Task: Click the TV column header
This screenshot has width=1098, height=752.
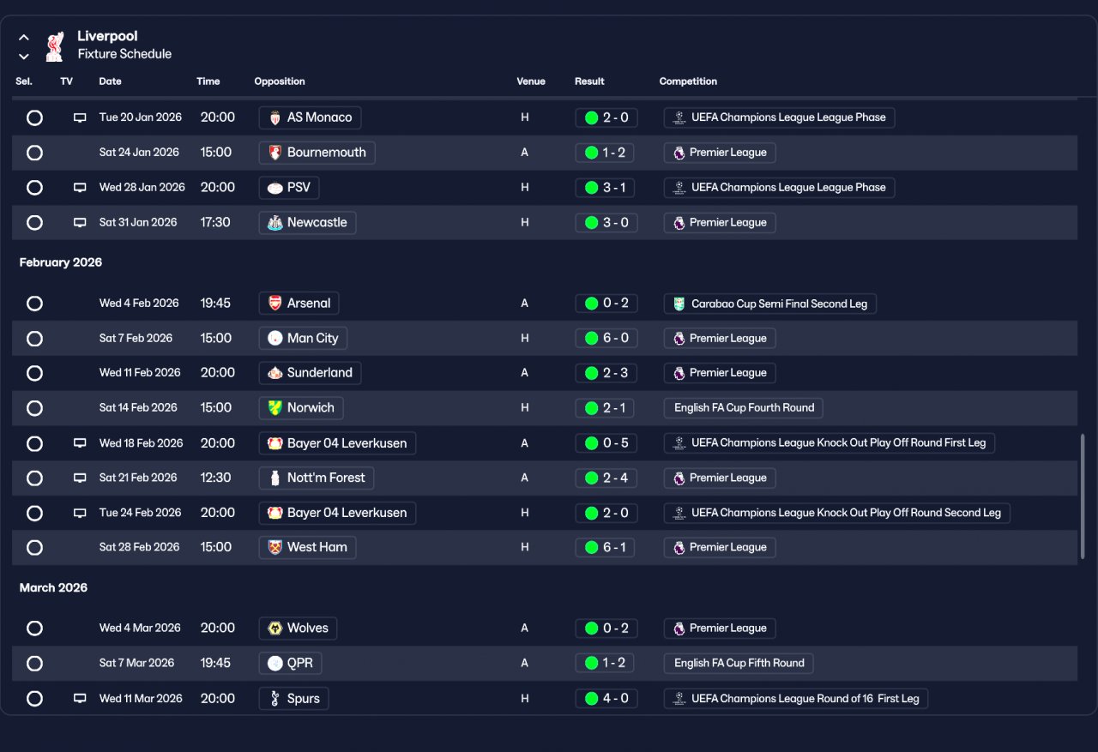Action: coord(67,81)
